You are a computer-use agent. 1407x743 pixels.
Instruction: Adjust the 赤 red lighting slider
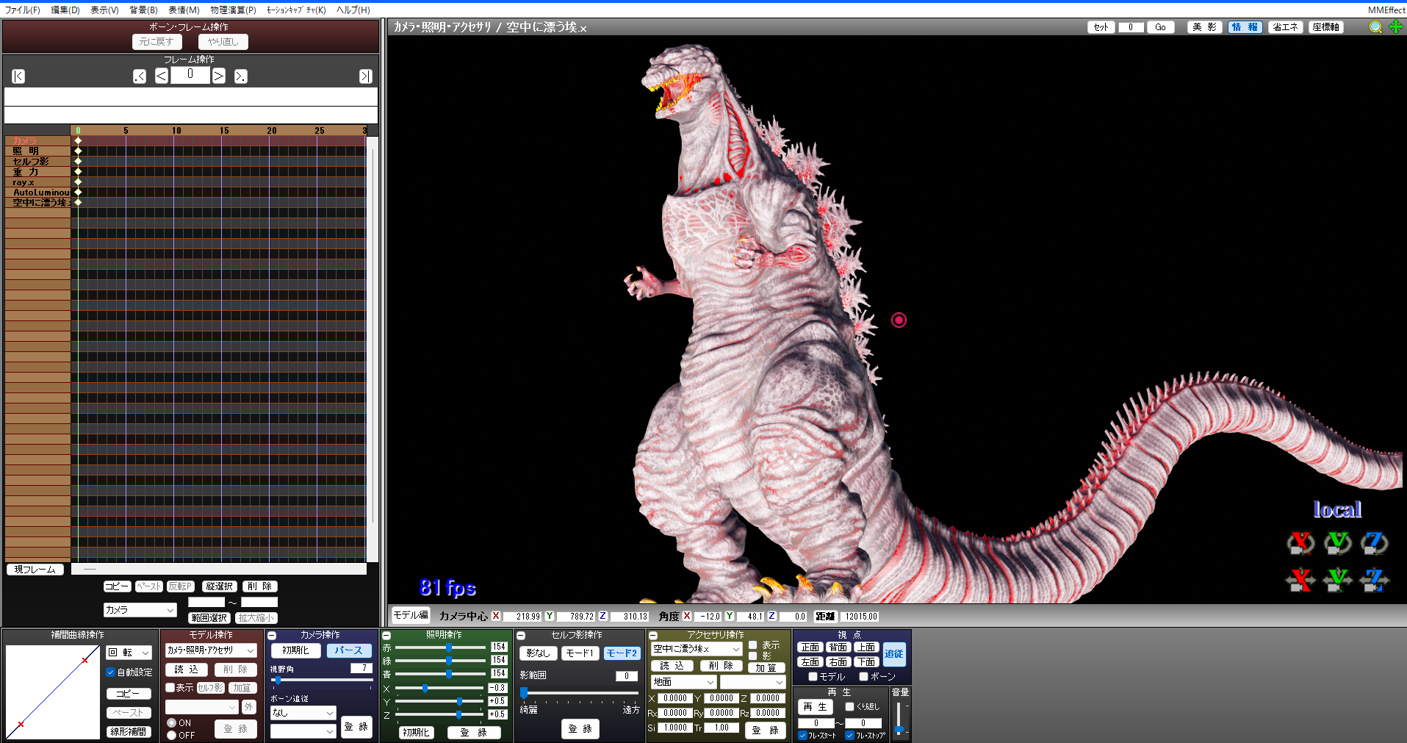click(x=449, y=647)
